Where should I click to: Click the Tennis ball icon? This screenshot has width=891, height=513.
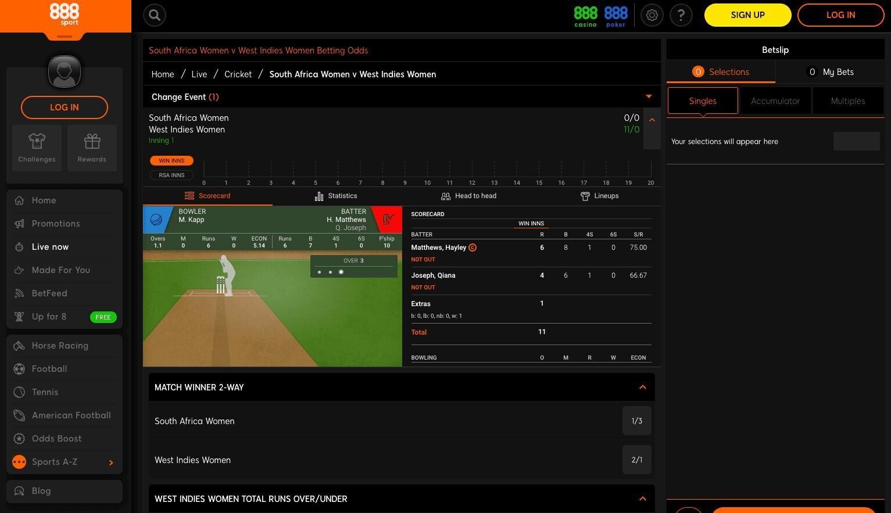[x=19, y=392]
